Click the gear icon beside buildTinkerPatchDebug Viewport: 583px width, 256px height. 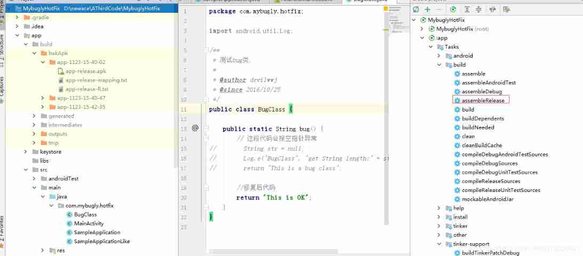pos(457,253)
